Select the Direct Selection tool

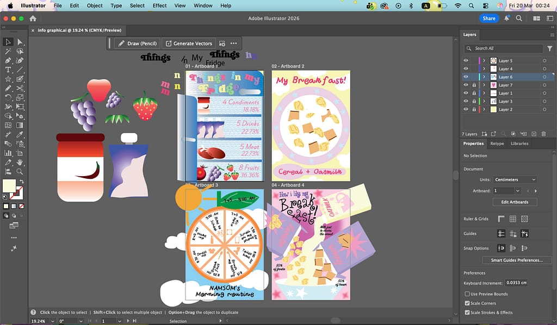20,42
